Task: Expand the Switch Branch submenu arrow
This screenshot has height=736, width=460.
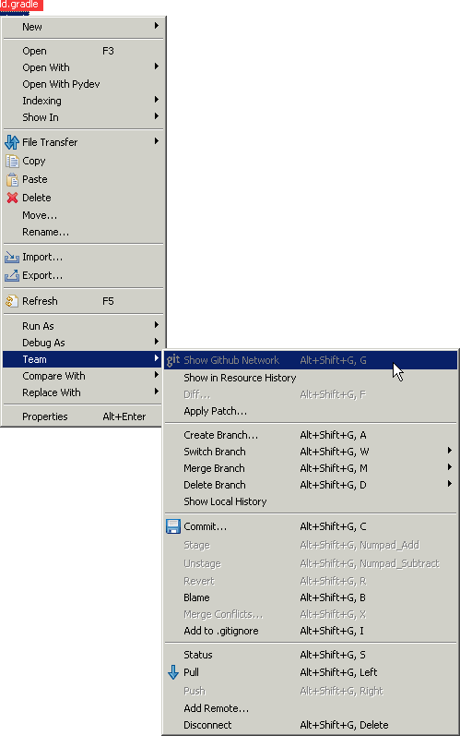Action: pyautogui.click(x=449, y=451)
